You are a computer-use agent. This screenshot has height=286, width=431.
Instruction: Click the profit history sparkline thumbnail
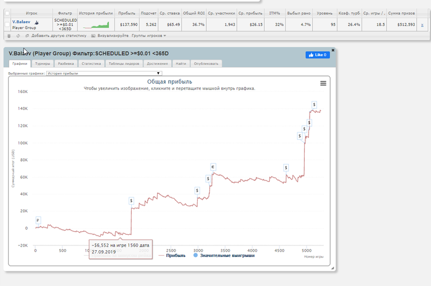point(96,25)
